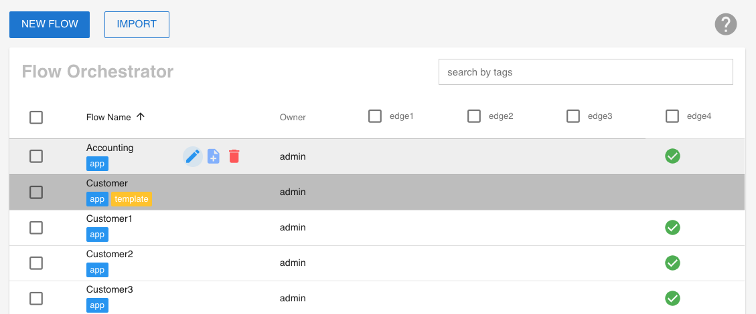Open the Customer3 flow name

[x=110, y=289]
